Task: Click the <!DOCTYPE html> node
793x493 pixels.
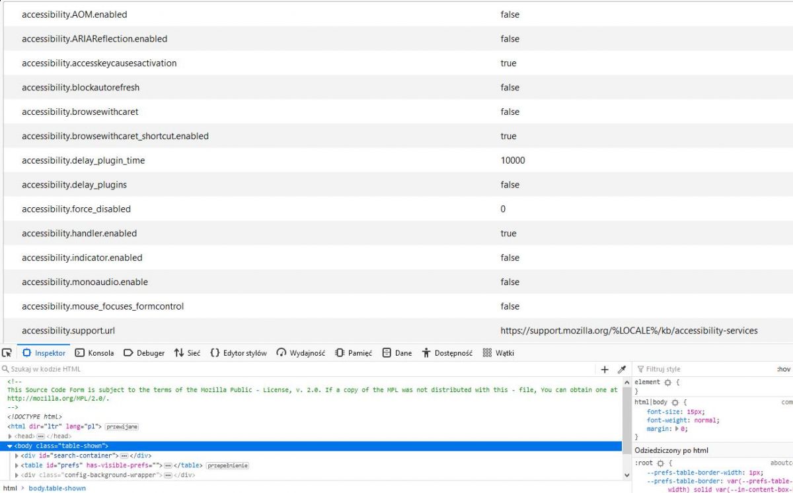Action: click(34, 417)
